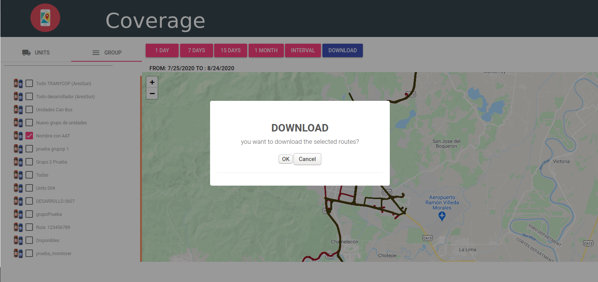The image size is (598, 282).
Task: Click vehicles icon beside Nombre con AAT
Action: pos(18,136)
